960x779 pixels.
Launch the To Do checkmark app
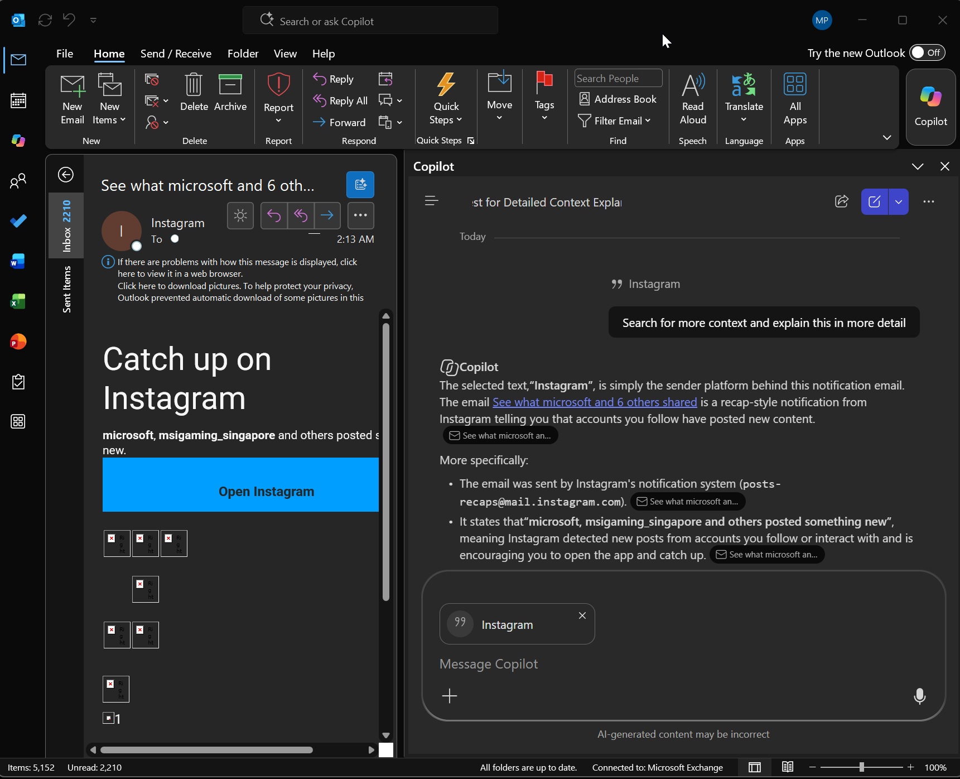coord(18,221)
